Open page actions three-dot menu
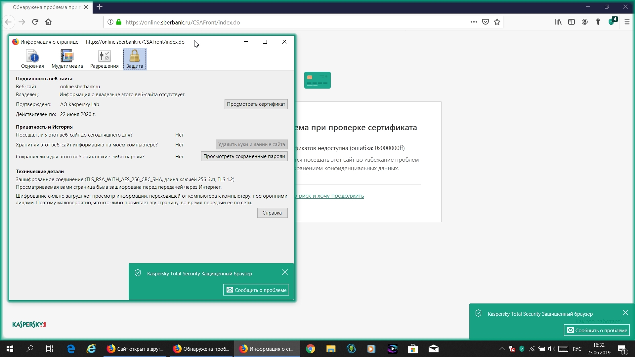The height and width of the screenshot is (357, 635). pyautogui.click(x=474, y=22)
